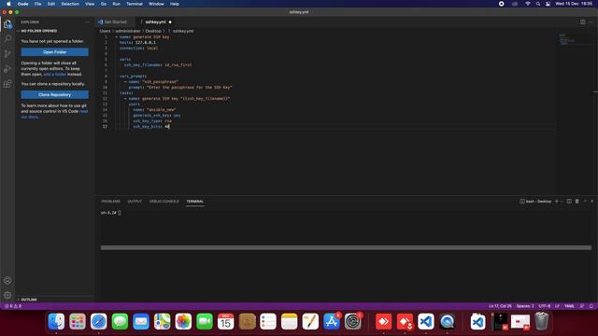Screen dimensions: 598x336
Task: Click errors and warnings status indicator
Action: [13, 306]
